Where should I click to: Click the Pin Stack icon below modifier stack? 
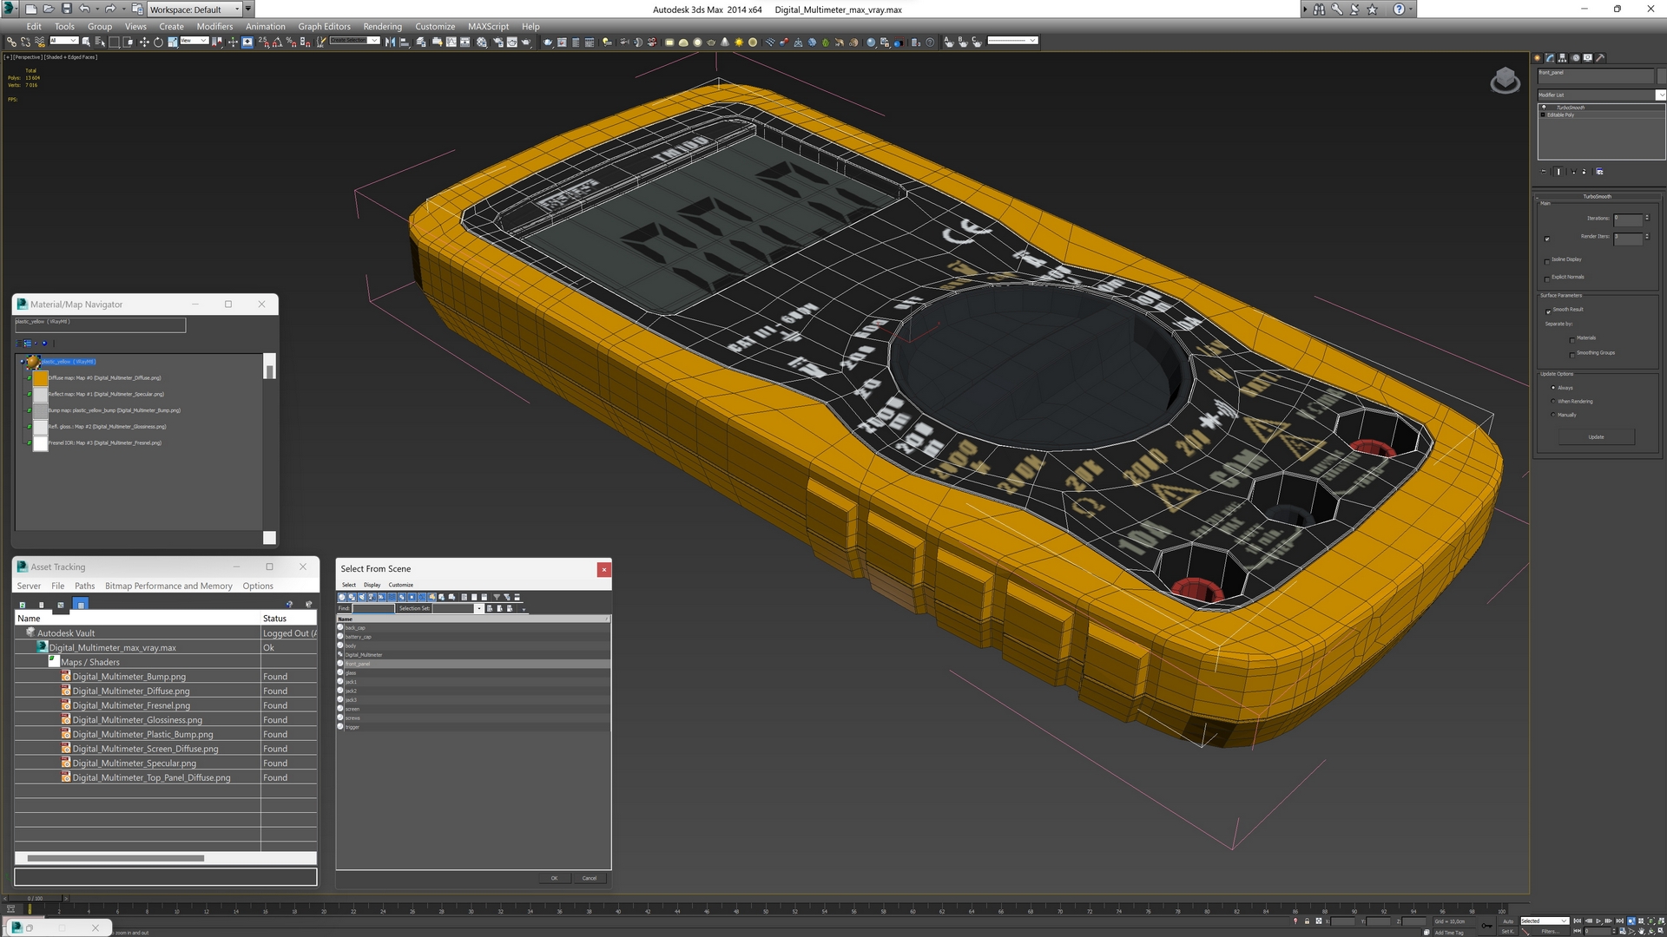[1544, 172]
